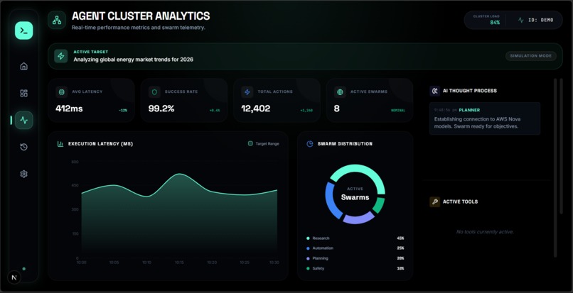Image resolution: width=573 pixels, height=293 pixels.
Task: Click the 45% Research percentage
Action: [x=400, y=238]
